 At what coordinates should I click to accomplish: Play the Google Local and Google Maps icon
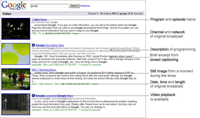33,96
